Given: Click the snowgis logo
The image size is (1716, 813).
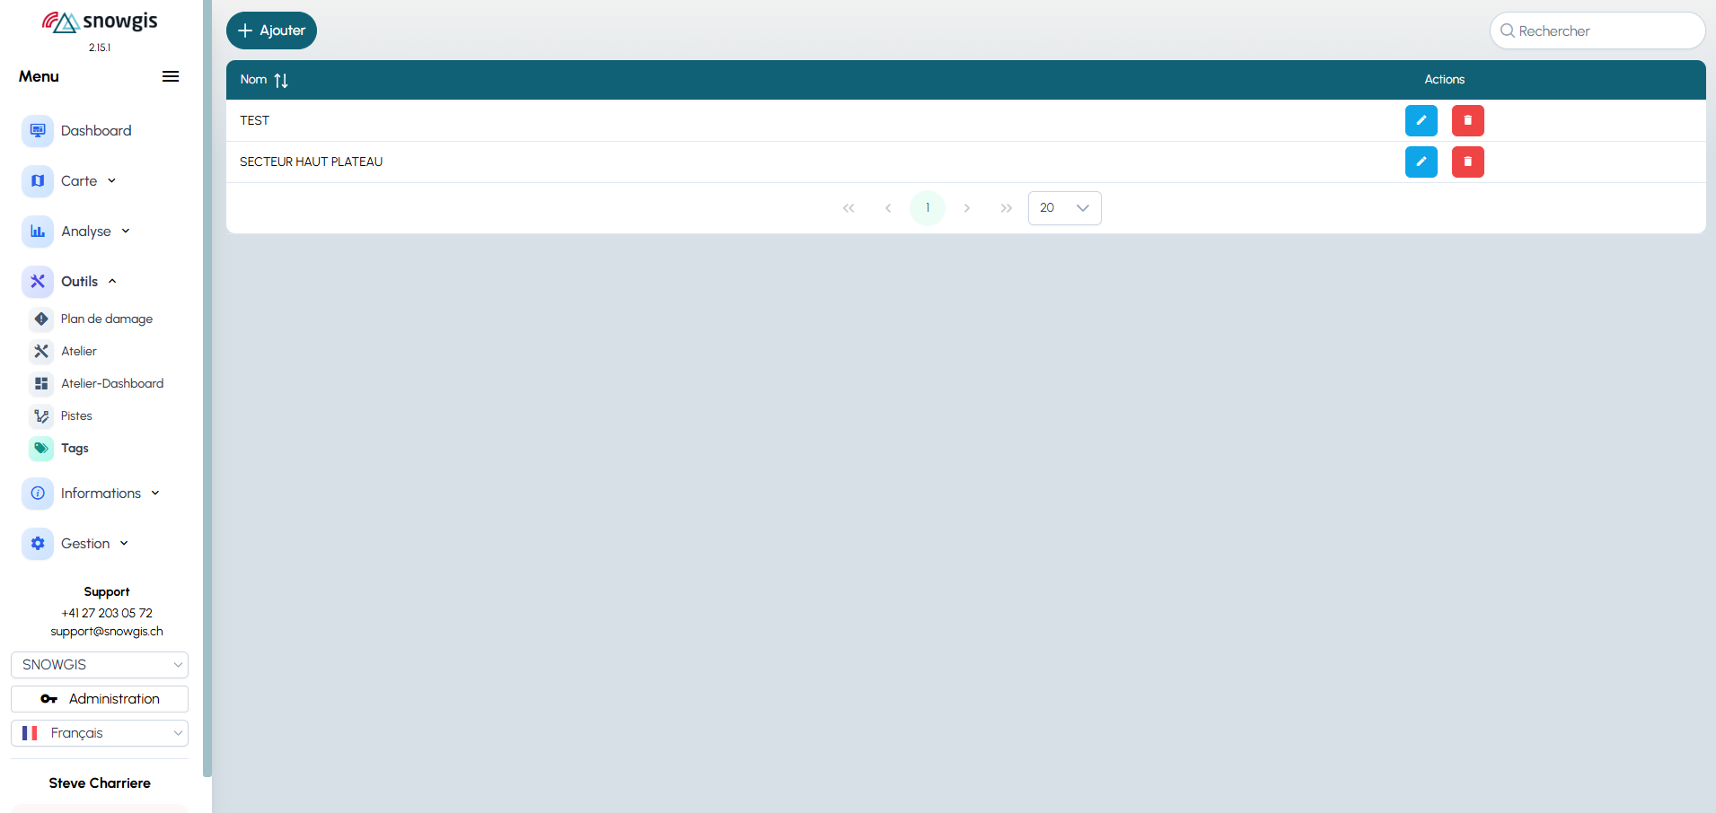Looking at the screenshot, I should point(100,22).
